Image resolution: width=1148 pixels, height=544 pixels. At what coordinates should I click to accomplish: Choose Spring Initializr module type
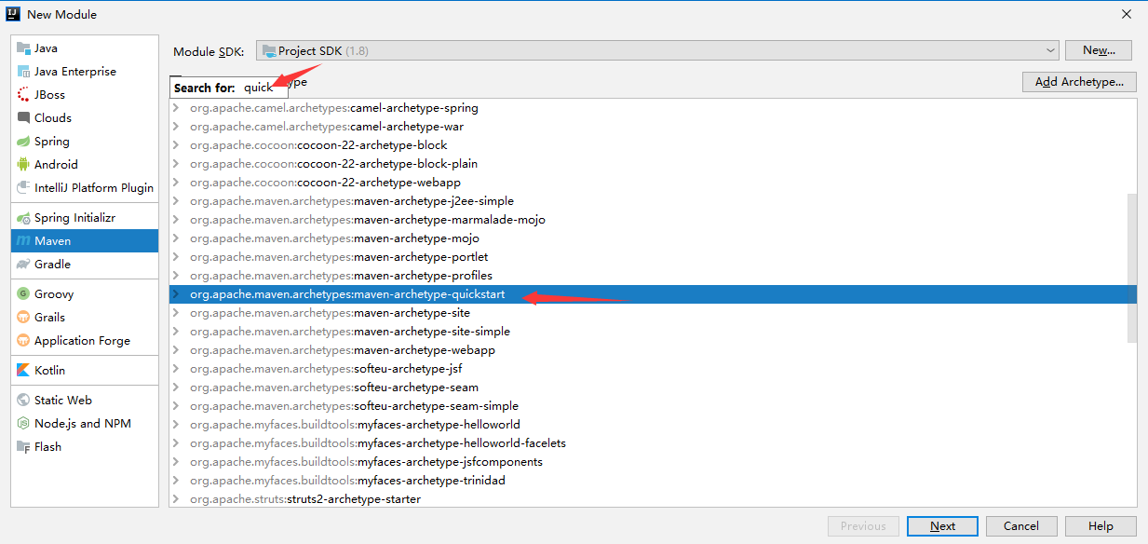click(x=85, y=218)
